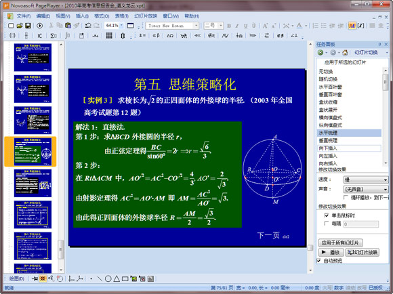Open the 插入 menu

tap(82, 16)
